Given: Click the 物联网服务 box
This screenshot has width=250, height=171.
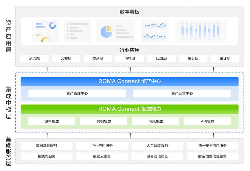Looking at the screenshot, I should pyautogui.click(x=47, y=156).
